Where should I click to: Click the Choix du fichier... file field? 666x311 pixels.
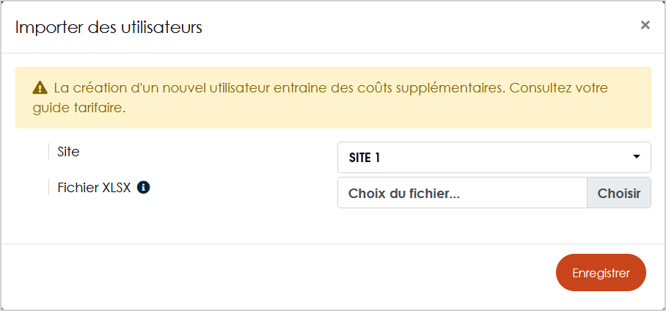coord(462,193)
